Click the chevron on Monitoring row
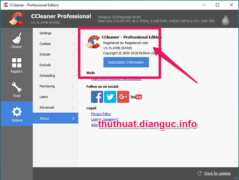This screenshot has width=239, height=180. (73, 86)
